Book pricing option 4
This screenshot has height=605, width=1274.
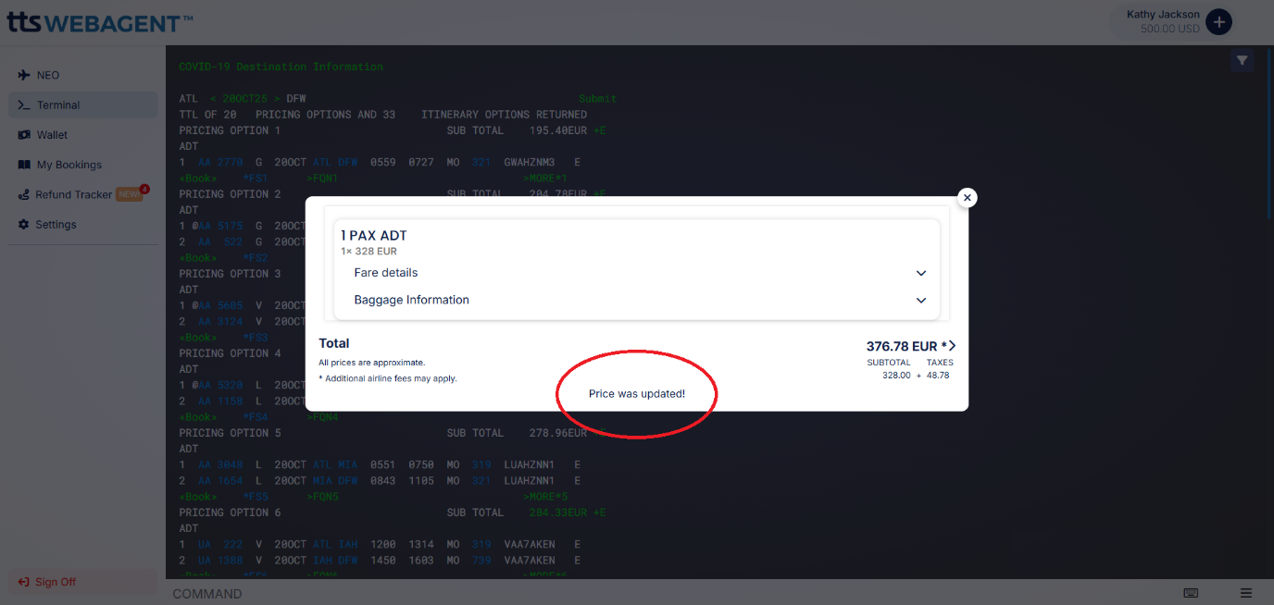click(197, 416)
